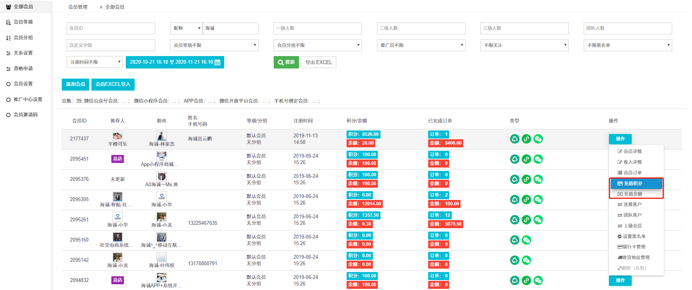Expand the 会员等级不限 dropdown
The image size is (692, 290).
(214, 45)
